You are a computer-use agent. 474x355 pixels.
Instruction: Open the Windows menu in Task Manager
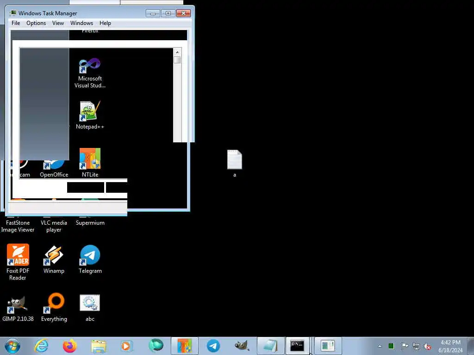[x=81, y=23]
